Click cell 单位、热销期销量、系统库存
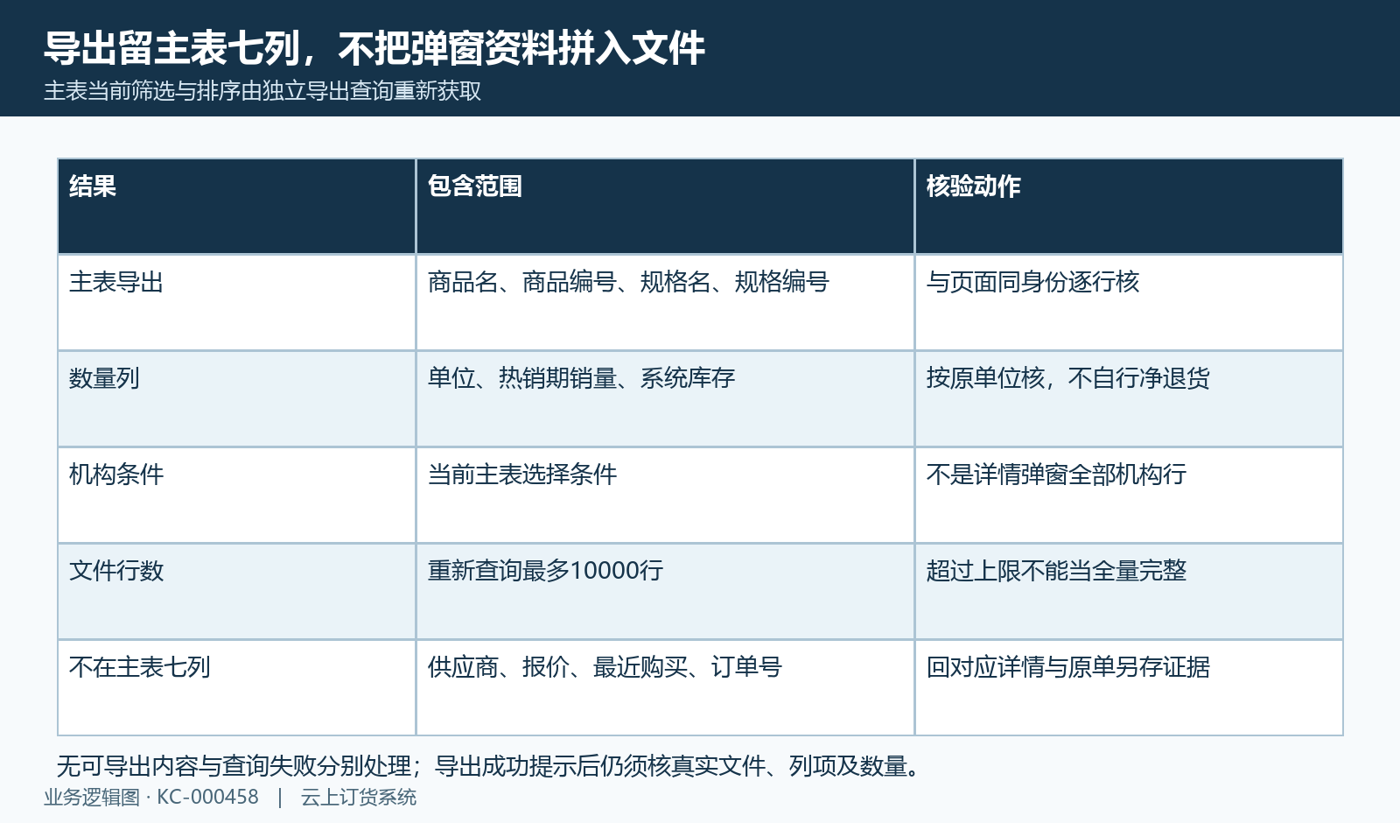Viewport: 1400px width, 823px height. point(665,399)
